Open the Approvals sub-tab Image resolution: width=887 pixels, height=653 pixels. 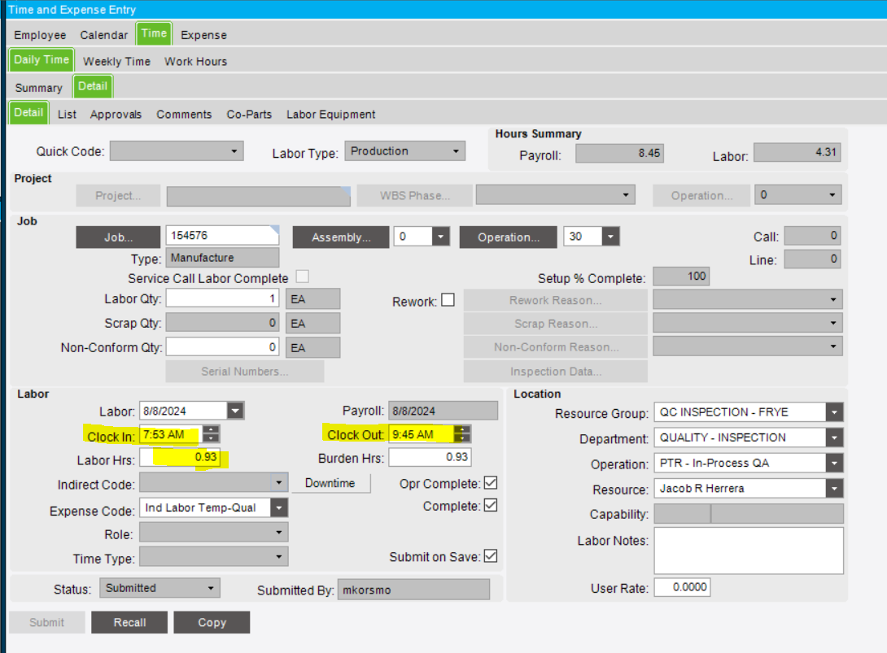pos(116,114)
